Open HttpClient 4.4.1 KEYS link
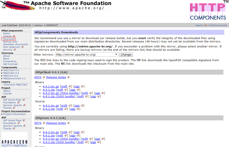The image size is (229, 147). 38,77
